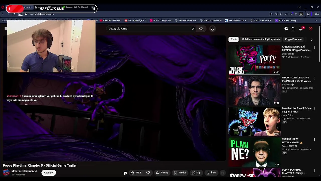Open Epic Games Store'd bookmark

(x=261, y=20)
